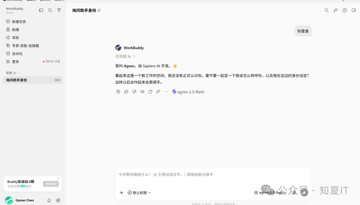The height and width of the screenshot is (205, 360).
Task: Click the 今日已领 button
Action: tap(51, 184)
